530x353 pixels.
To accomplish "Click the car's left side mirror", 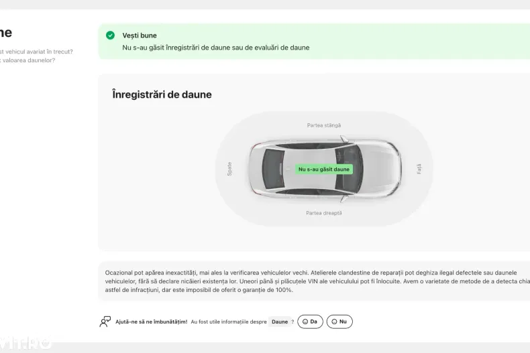I will (x=343, y=139).
